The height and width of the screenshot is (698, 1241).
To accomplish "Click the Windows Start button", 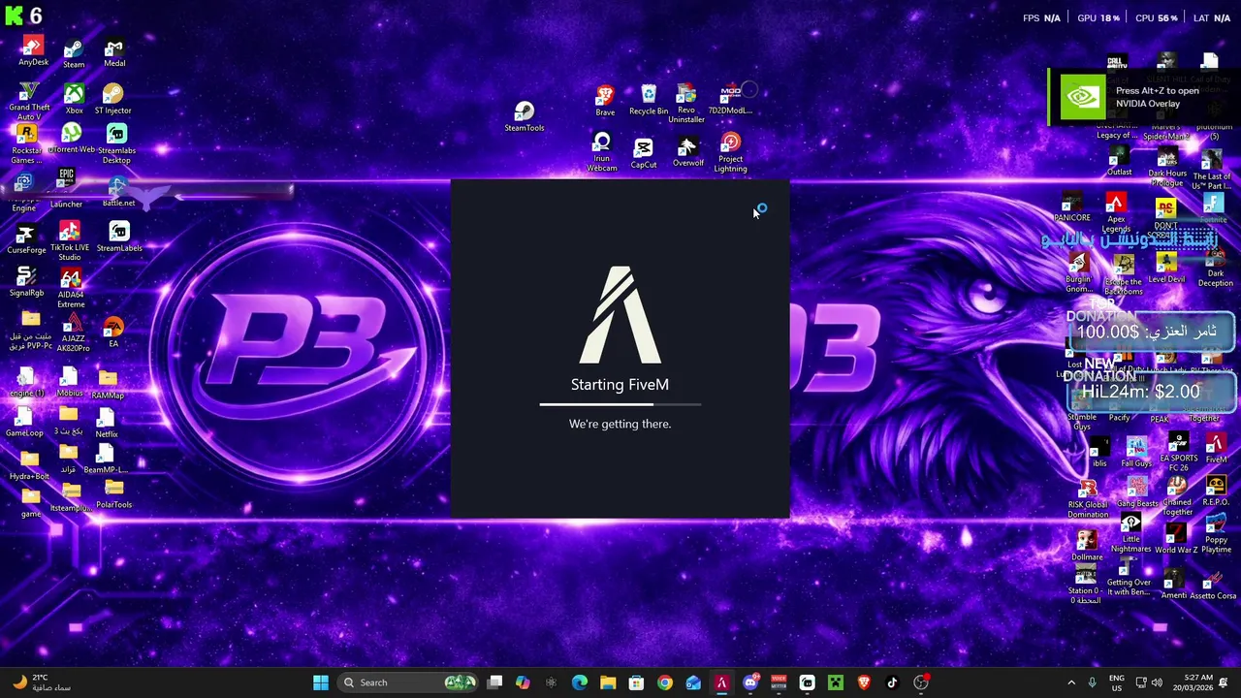I will click(x=320, y=682).
